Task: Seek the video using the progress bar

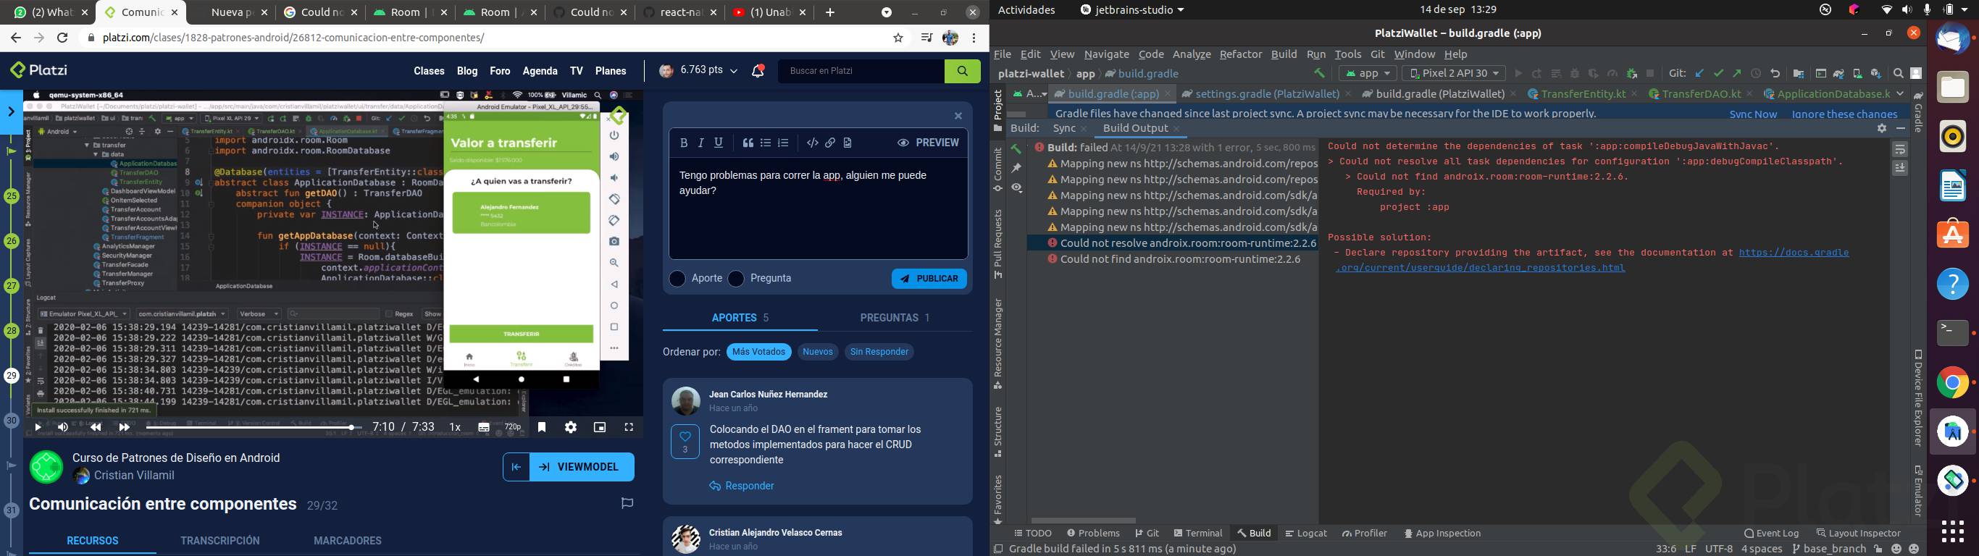Action: [x=254, y=428]
